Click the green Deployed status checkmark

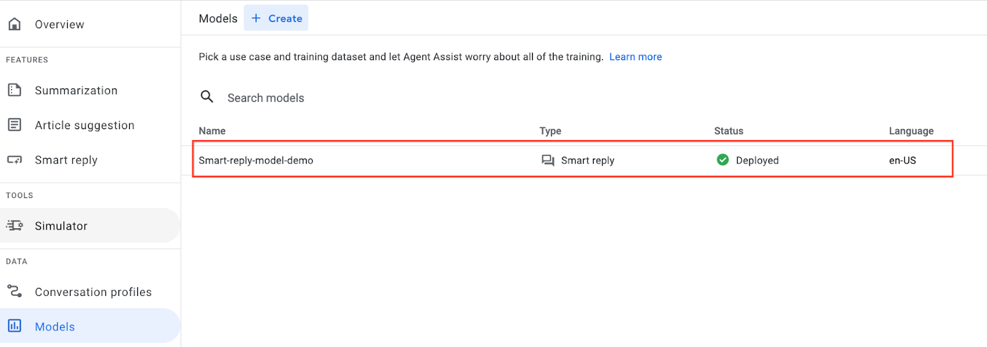pos(723,160)
